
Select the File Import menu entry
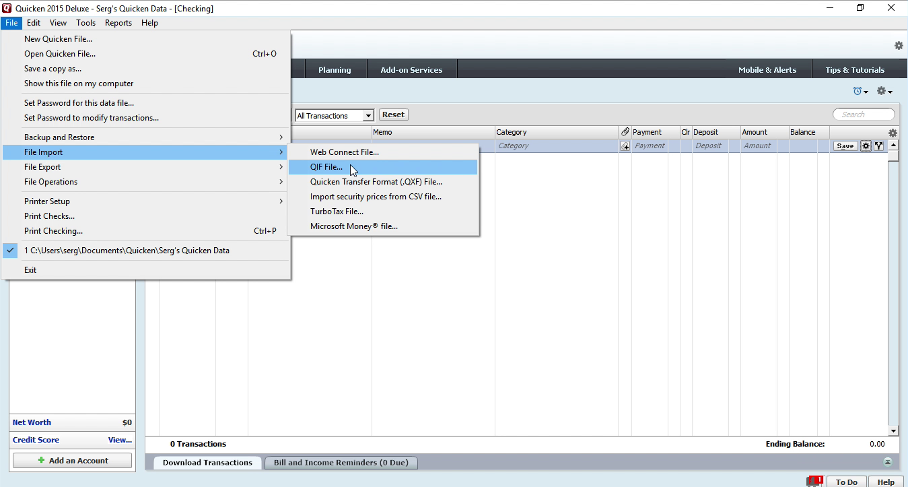point(146,152)
